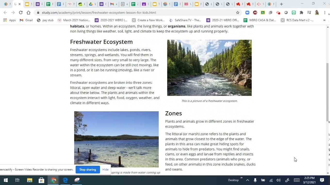Open the Windows Start menu
330x185 pixels.
(6, 180)
